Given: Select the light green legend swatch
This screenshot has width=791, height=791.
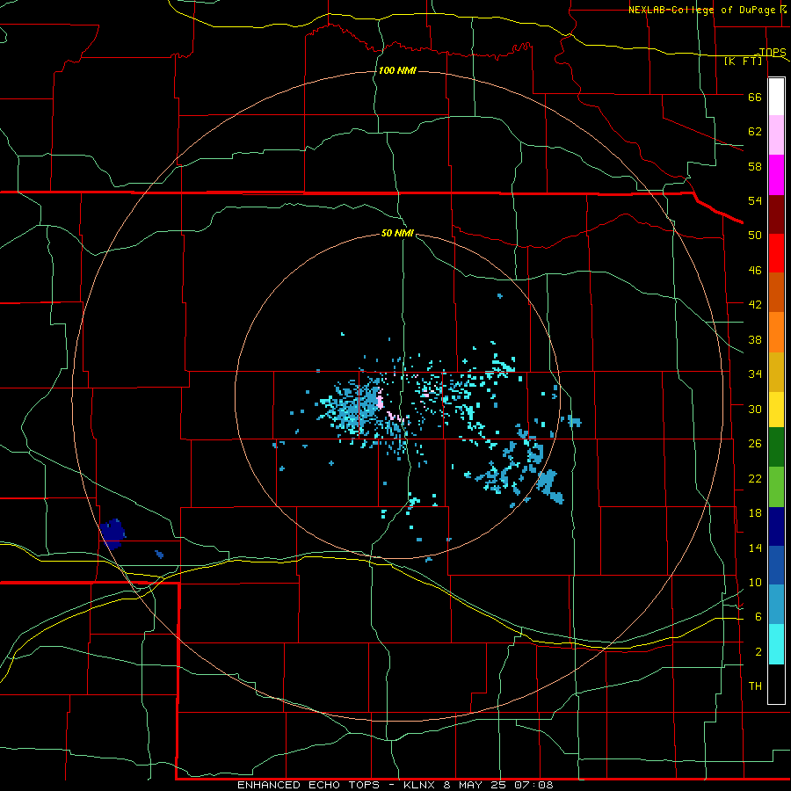Looking at the screenshot, I should [x=776, y=487].
